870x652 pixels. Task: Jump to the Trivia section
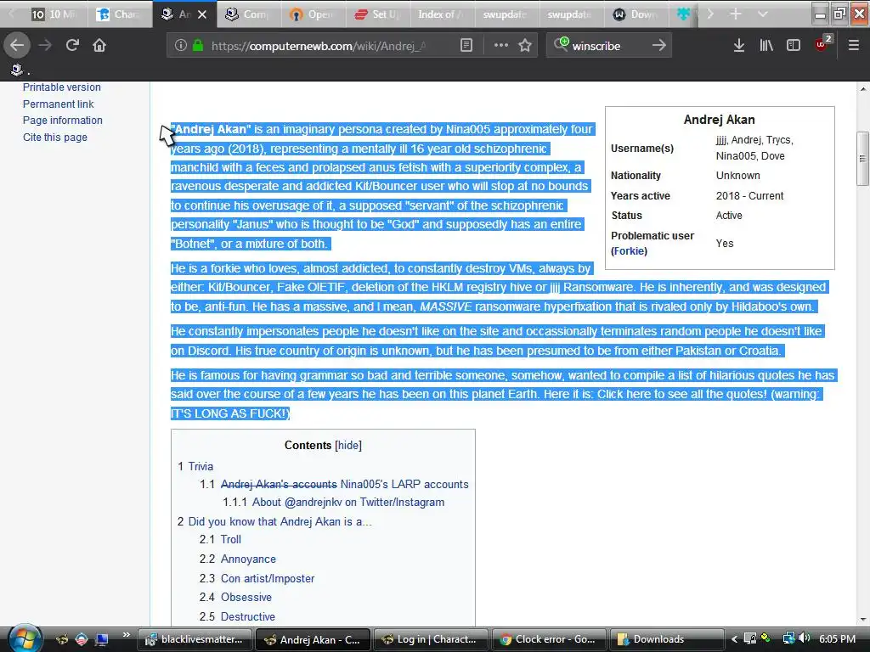click(201, 466)
